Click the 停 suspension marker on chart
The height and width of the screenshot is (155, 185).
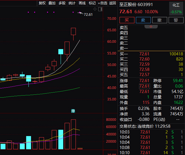click(x=73, y=111)
